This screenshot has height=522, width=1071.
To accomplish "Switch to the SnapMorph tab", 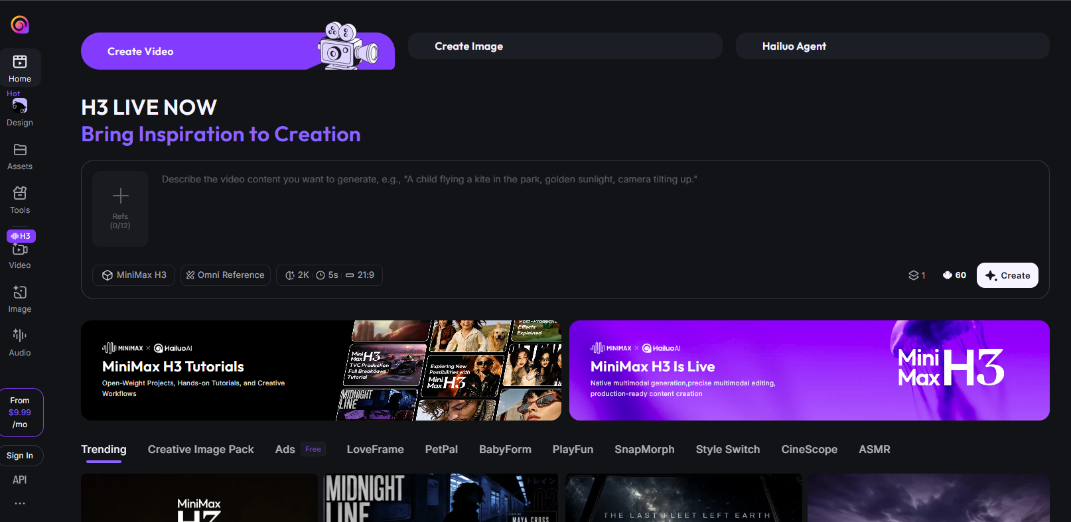I will (645, 450).
